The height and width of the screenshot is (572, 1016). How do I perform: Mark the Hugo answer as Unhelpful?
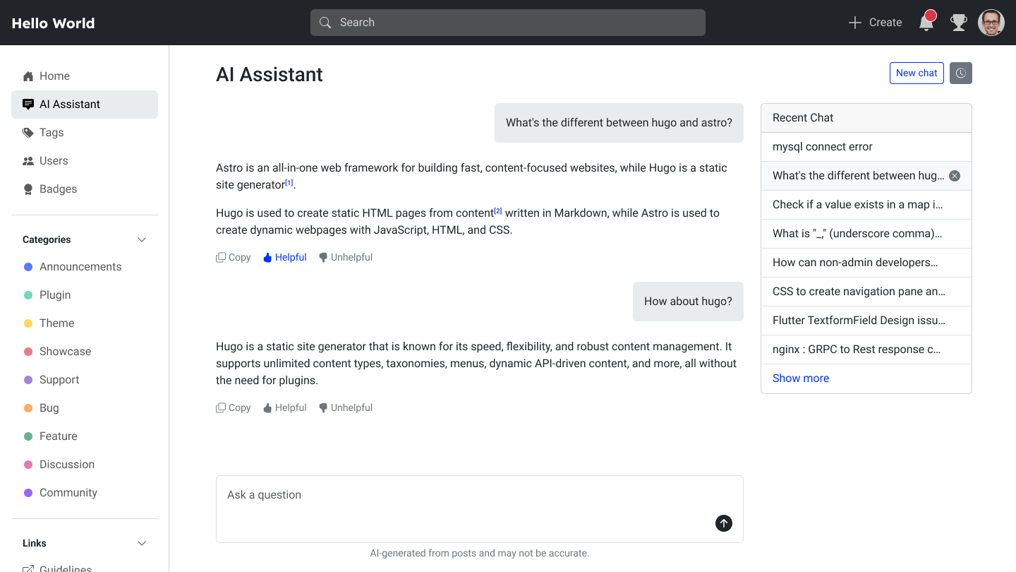(x=345, y=407)
